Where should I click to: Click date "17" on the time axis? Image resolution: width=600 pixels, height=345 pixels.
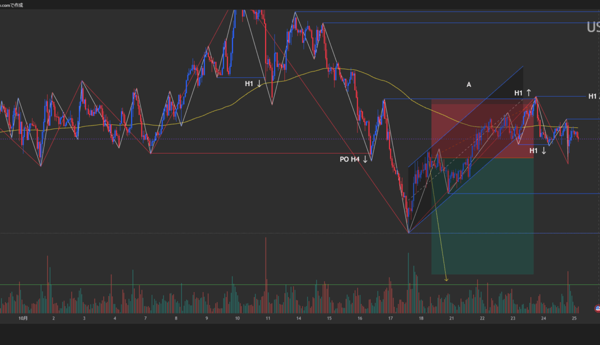tap(389, 318)
